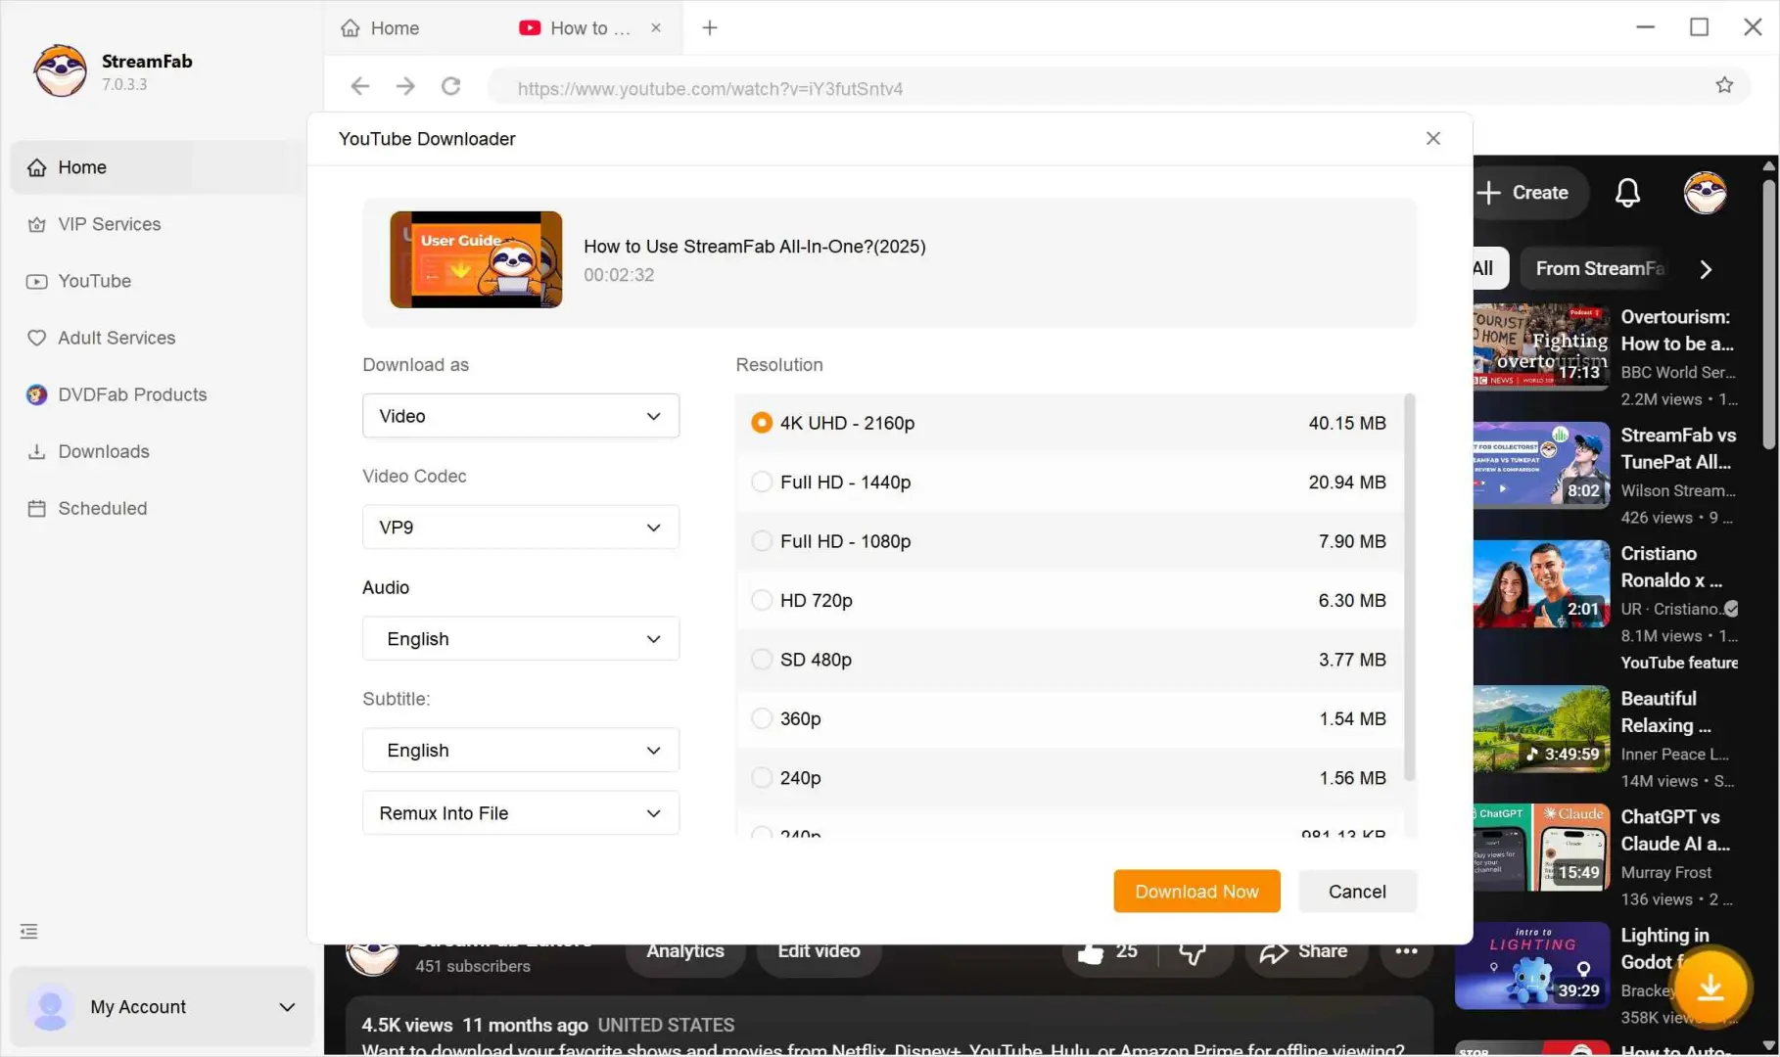Open more actions three-dot menu
Screen dimensions: 1780x1057
(1406, 952)
